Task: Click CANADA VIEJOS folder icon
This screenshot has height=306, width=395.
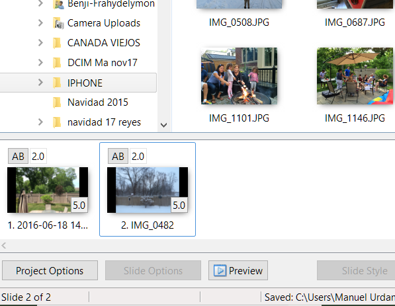Action: tap(57, 43)
